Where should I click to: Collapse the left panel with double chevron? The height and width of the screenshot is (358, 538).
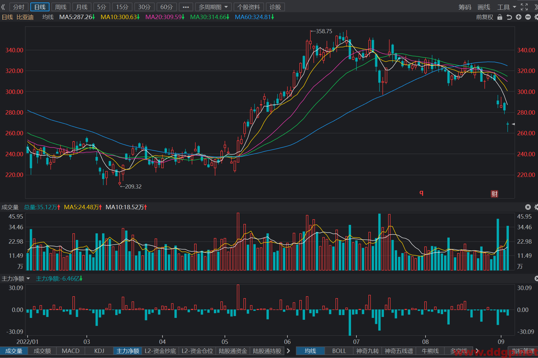(3, 7)
